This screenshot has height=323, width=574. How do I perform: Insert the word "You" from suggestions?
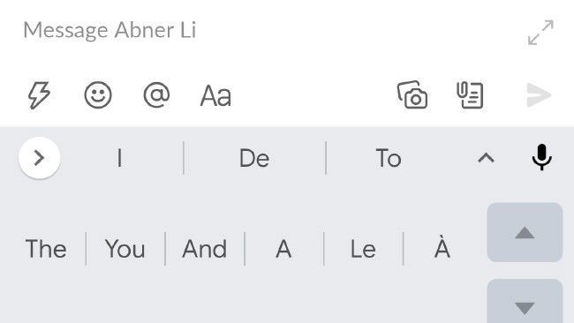tap(125, 249)
